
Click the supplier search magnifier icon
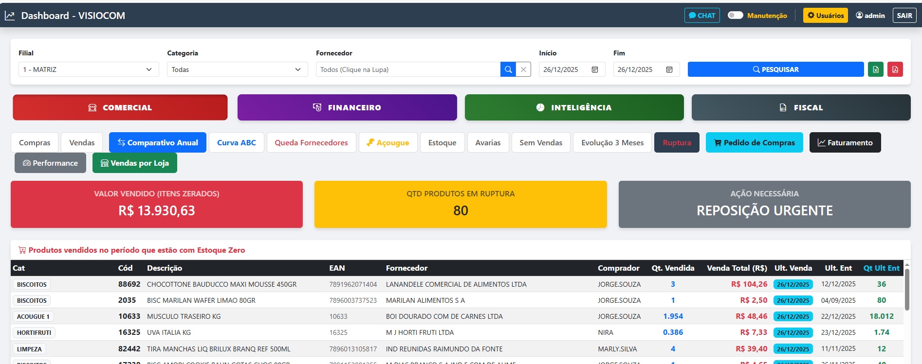coord(508,69)
